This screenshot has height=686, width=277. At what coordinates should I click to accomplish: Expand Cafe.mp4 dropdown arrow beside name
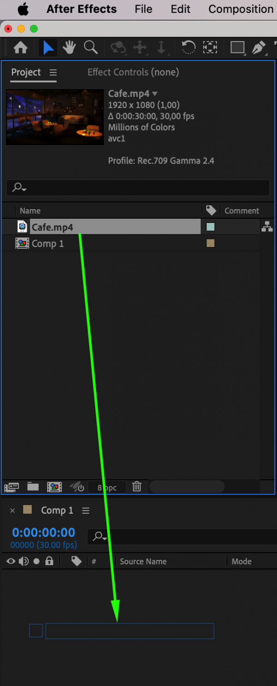pos(155,94)
